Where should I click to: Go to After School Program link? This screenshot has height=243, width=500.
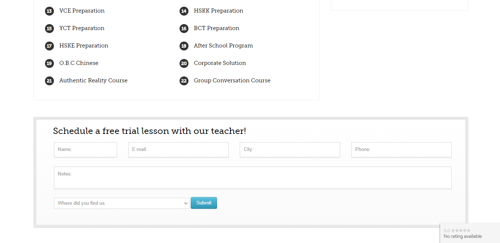tap(223, 46)
